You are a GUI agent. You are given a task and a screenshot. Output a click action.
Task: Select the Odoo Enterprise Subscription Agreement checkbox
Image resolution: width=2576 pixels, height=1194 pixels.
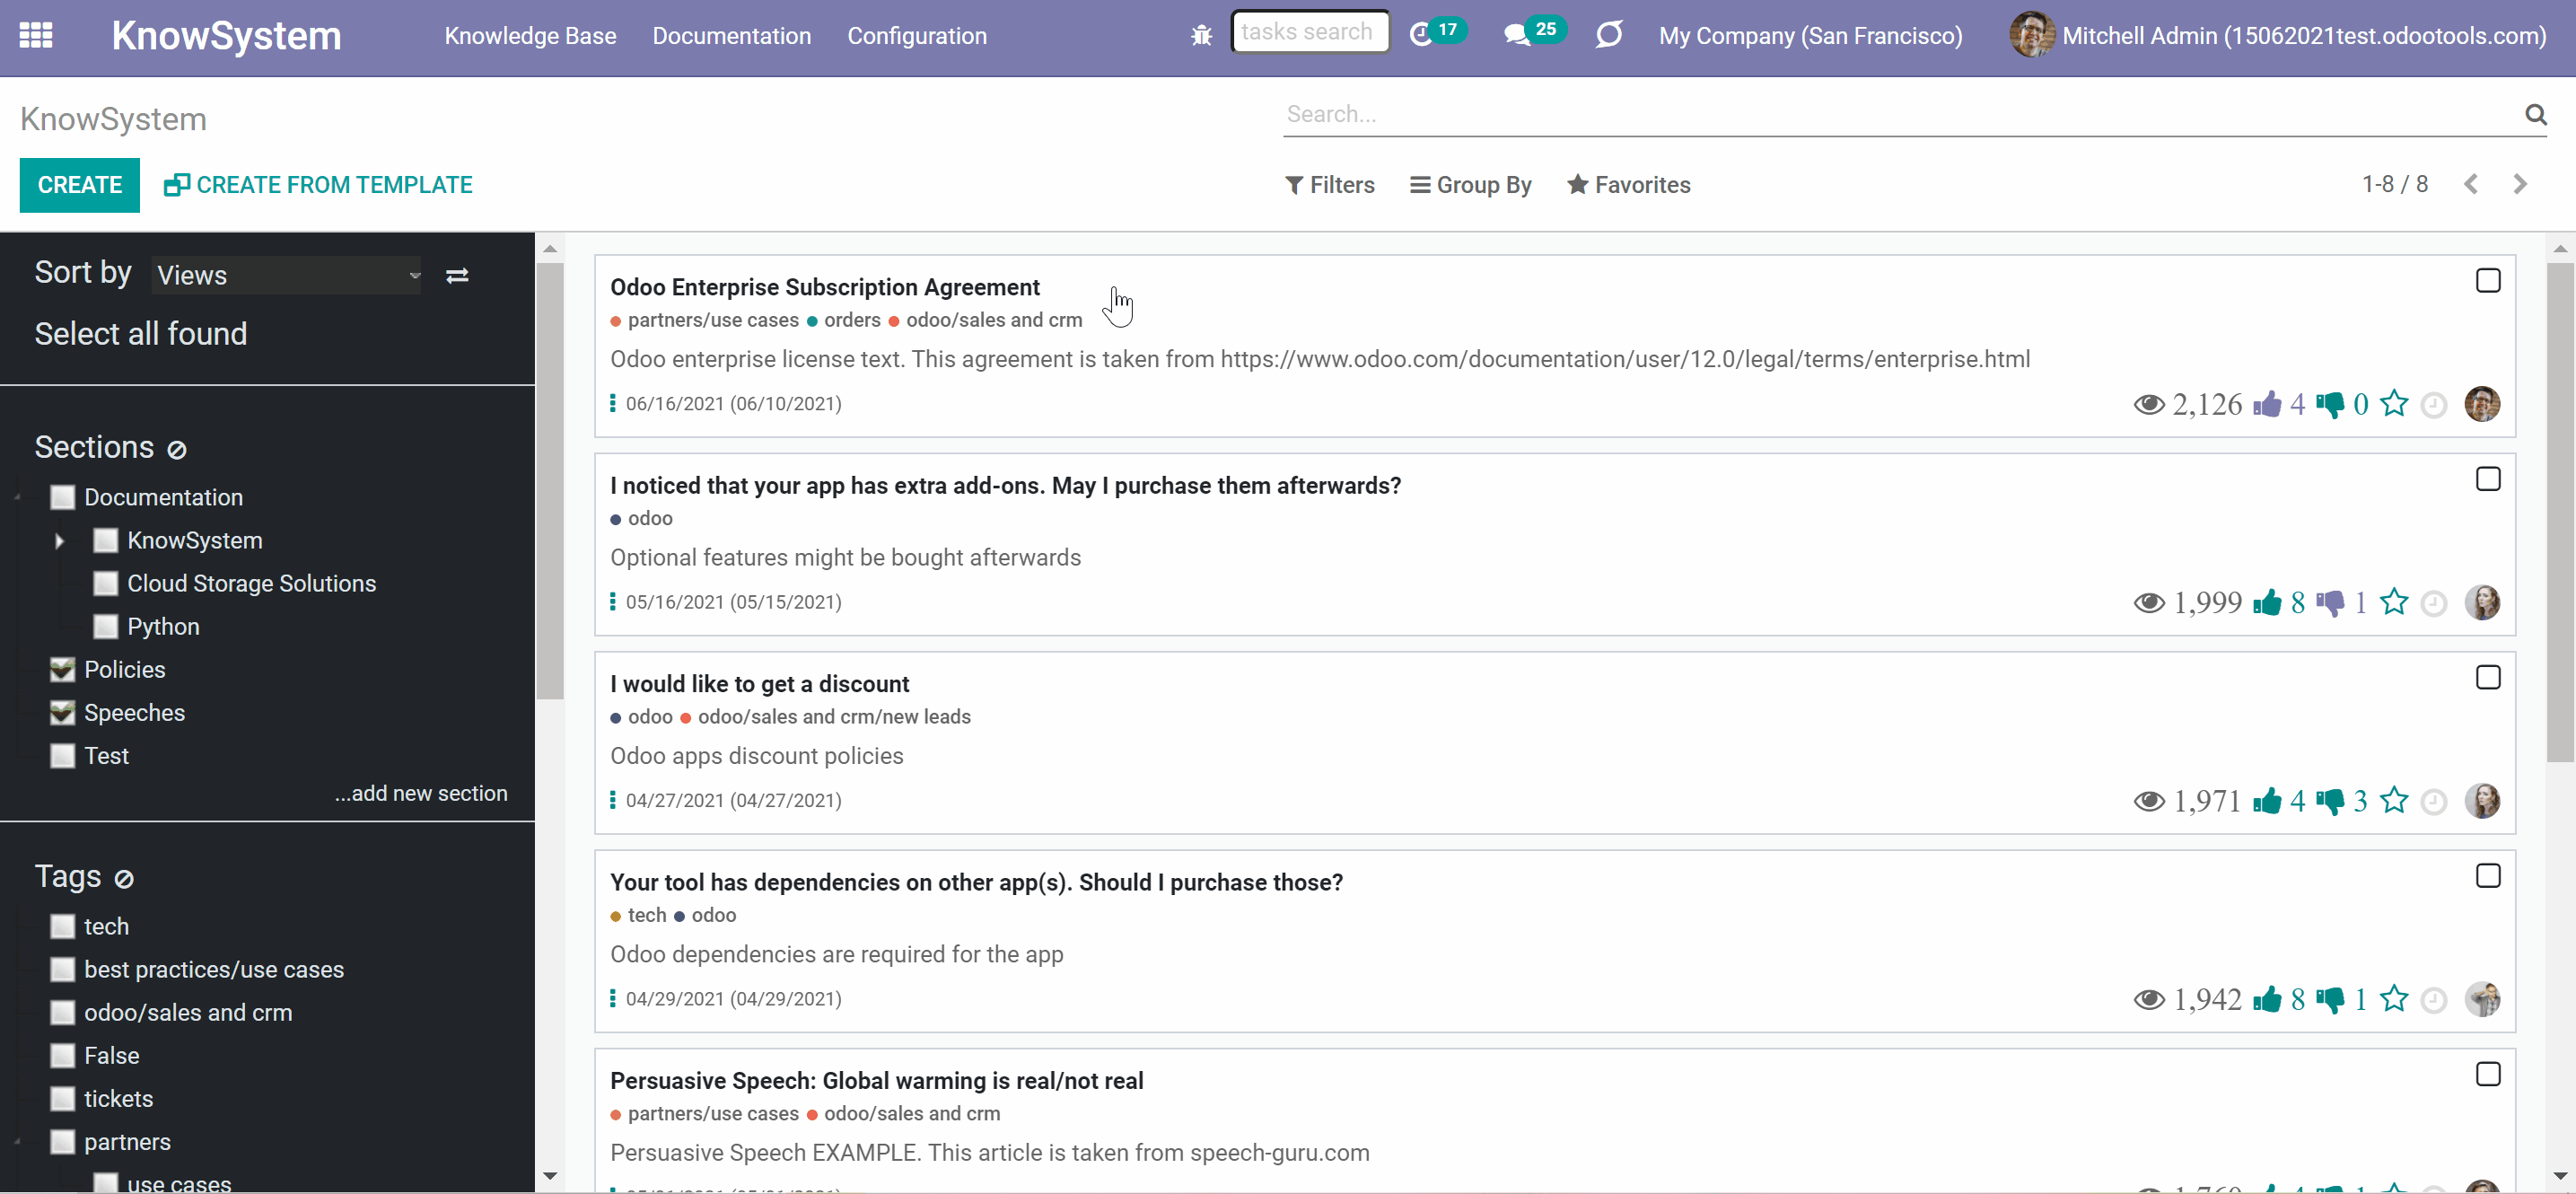(x=2488, y=281)
